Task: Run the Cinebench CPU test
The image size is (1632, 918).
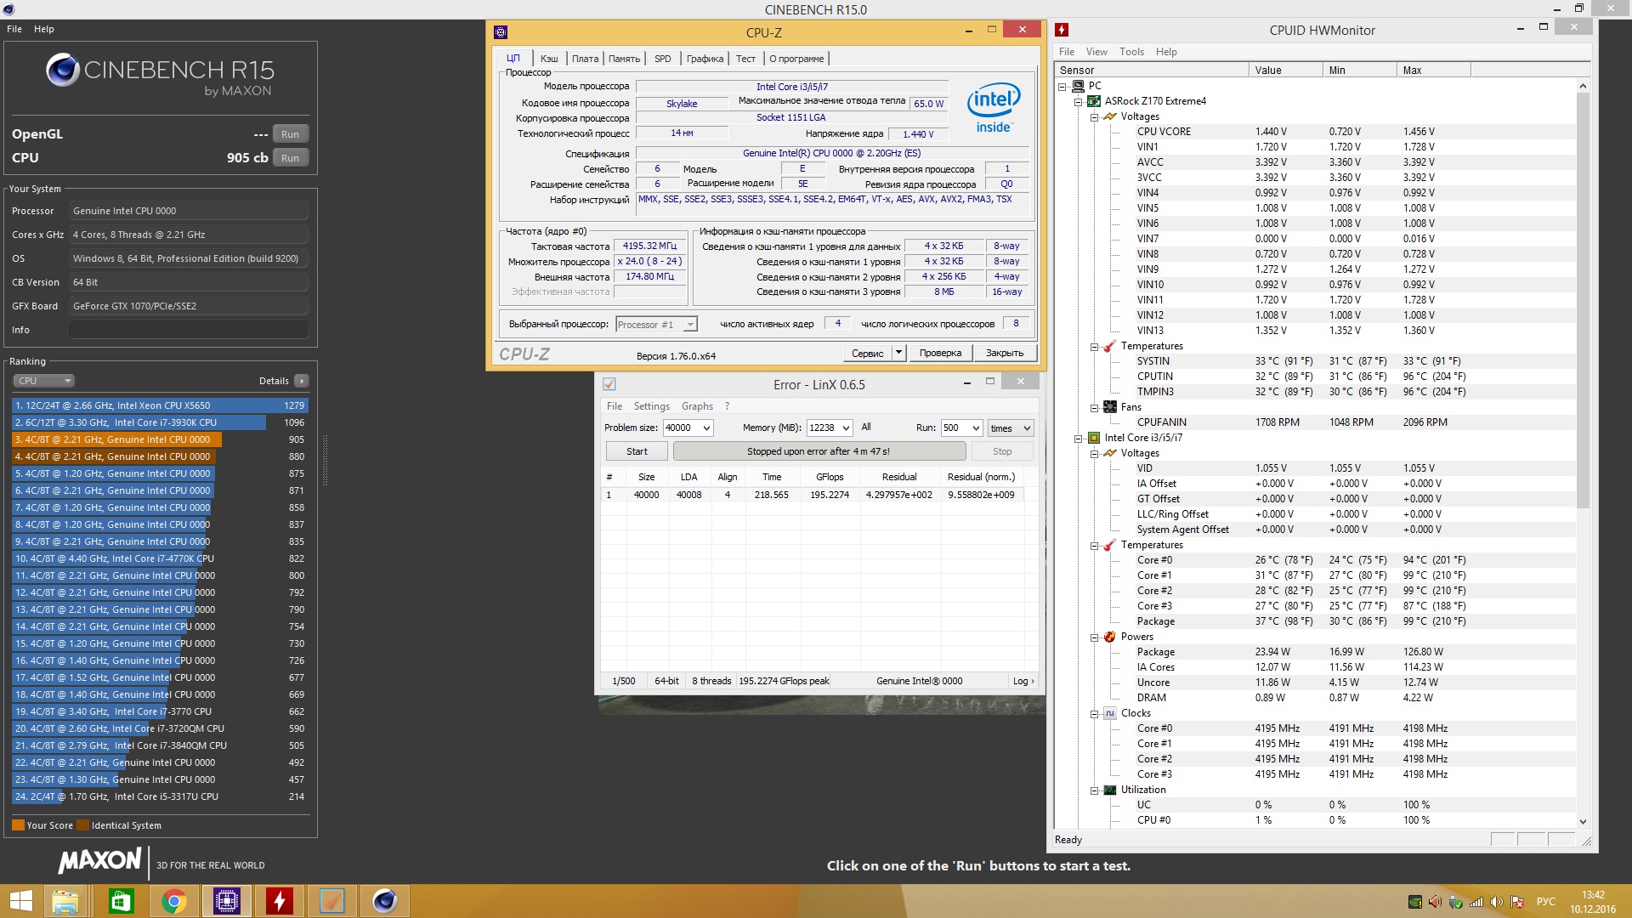Action: 290,158
